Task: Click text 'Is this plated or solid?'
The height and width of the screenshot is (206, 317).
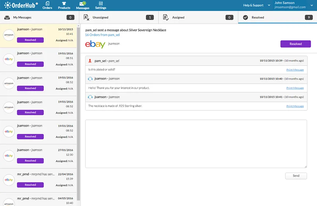Action: click(102, 70)
